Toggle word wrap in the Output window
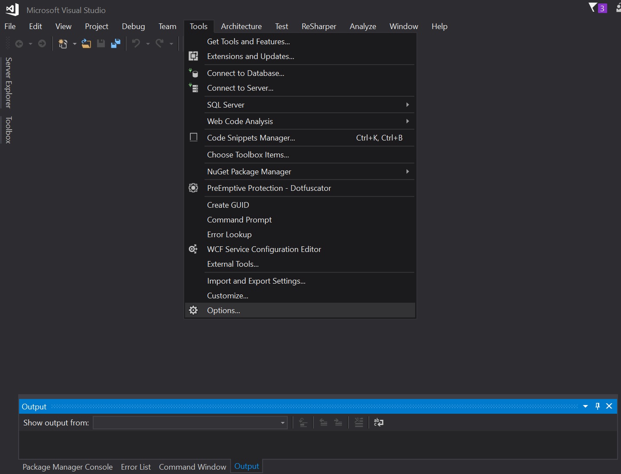The image size is (621, 474). click(378, 422)
